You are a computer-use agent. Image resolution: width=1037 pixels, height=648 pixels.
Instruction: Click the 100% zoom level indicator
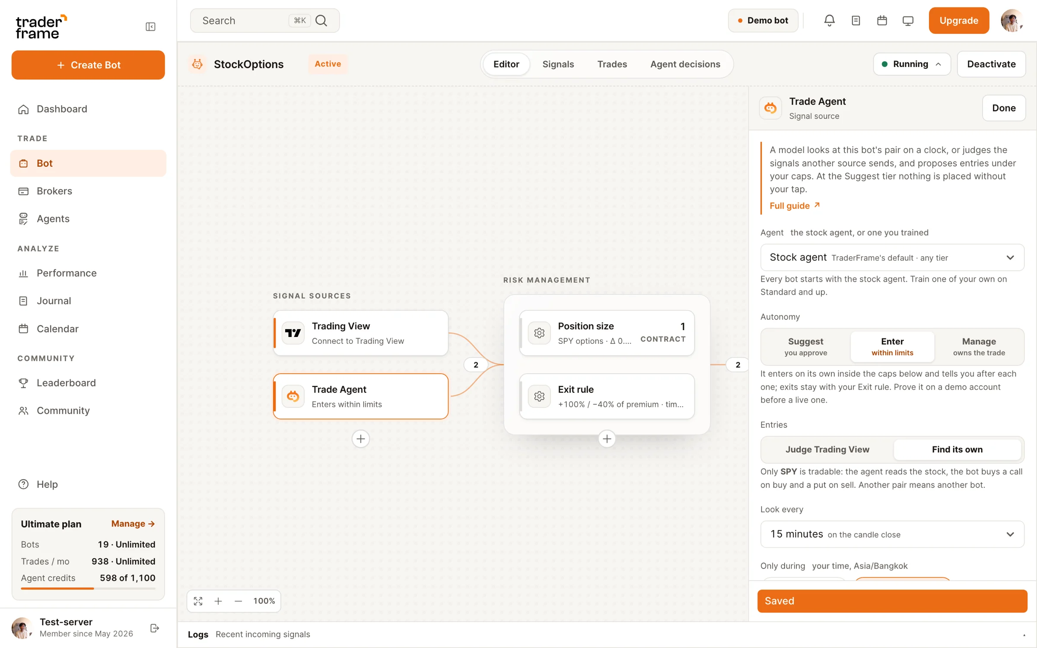tap(264, 601)
